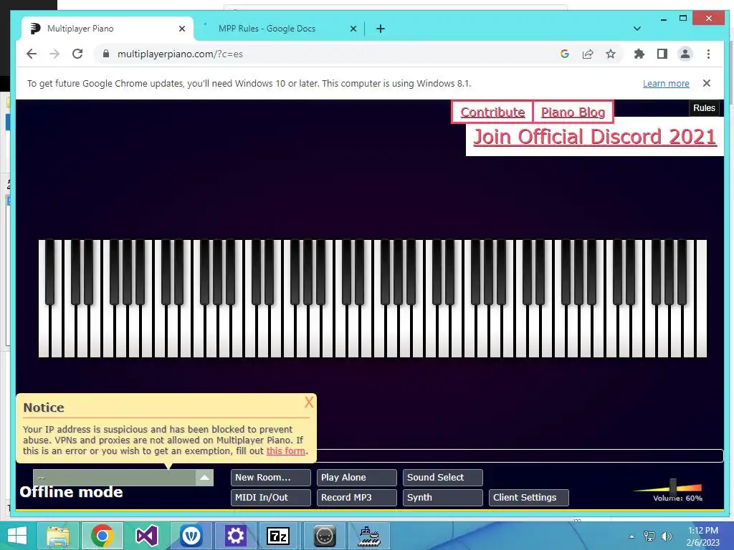This screenshot has width=734, height=550.
Task: Open the gray round-face taskbar app
Action: click(x=324, y=536)
